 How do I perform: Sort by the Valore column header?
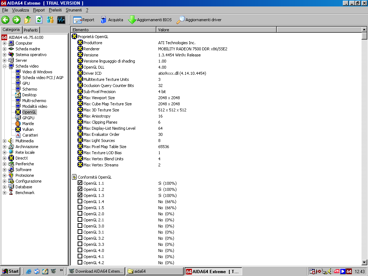tap(216, 29)
